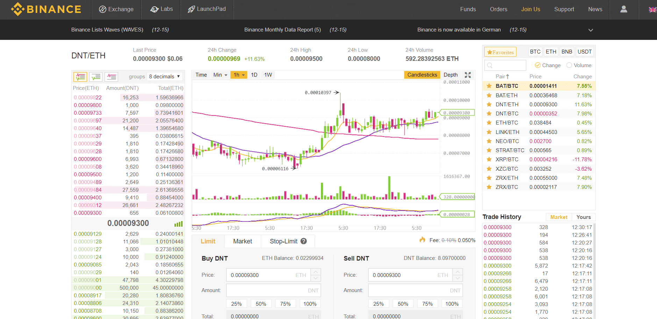Click the star next to STRAT/BTC
657x319 pixels.
click(489, 150)
